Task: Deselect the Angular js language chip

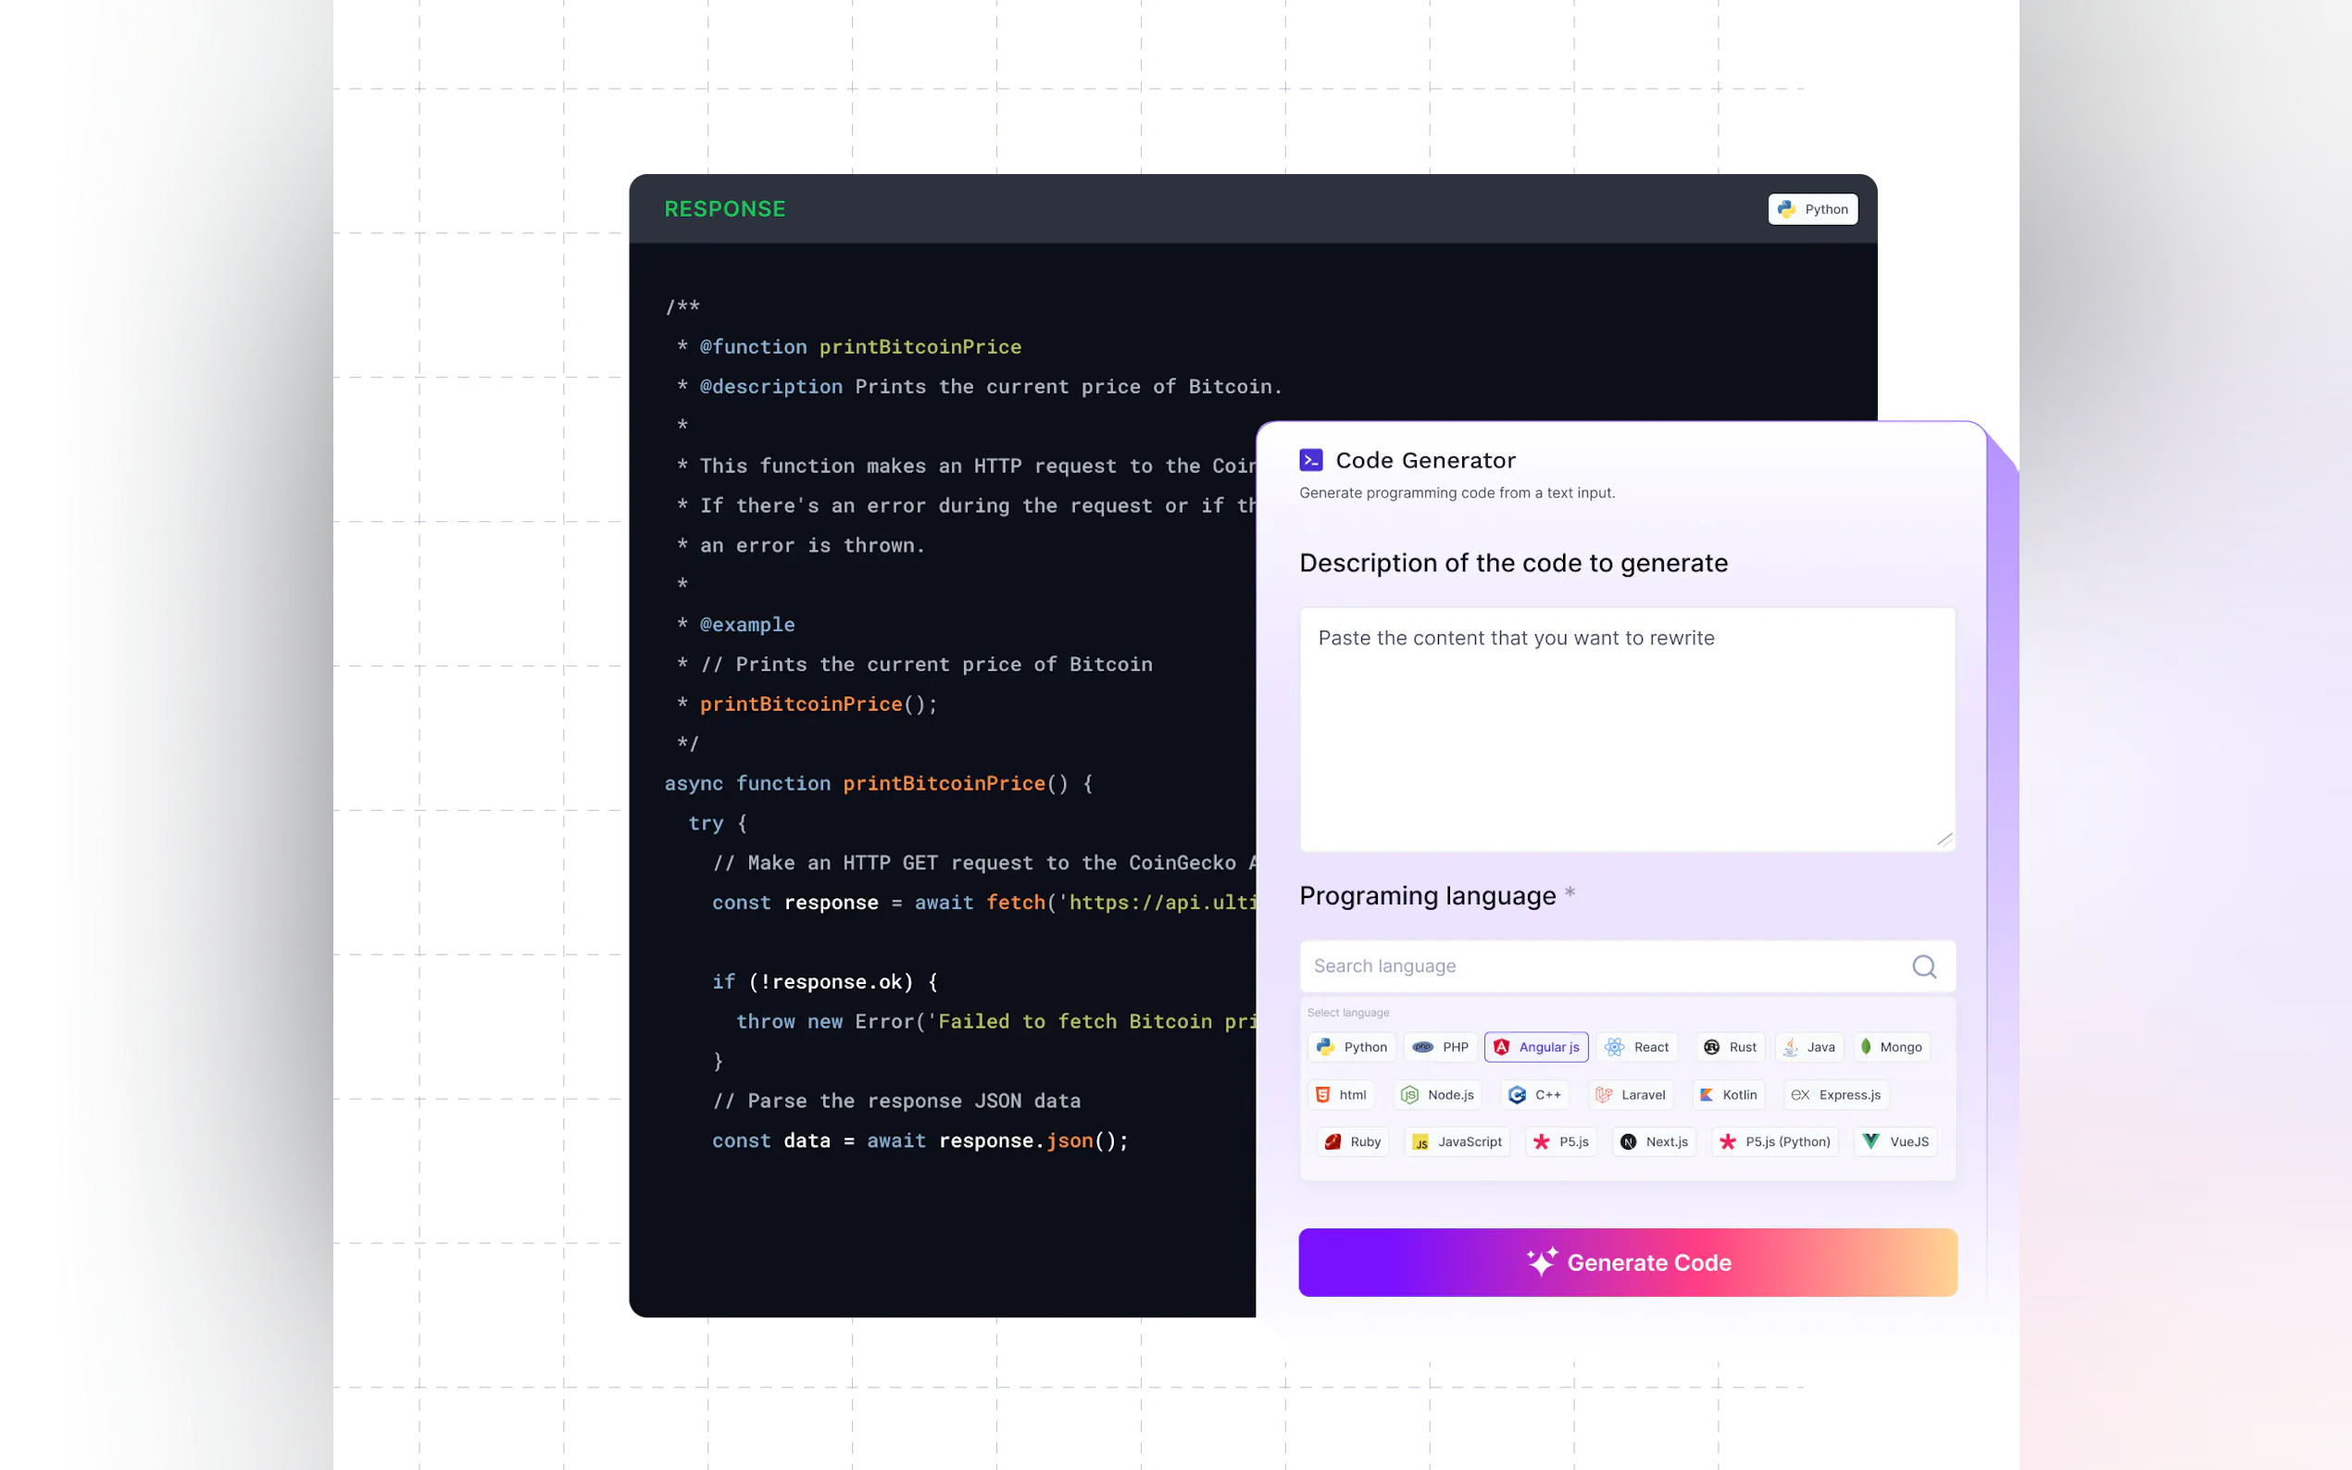Action: pyautogui.click(x=1536, y=1047)
